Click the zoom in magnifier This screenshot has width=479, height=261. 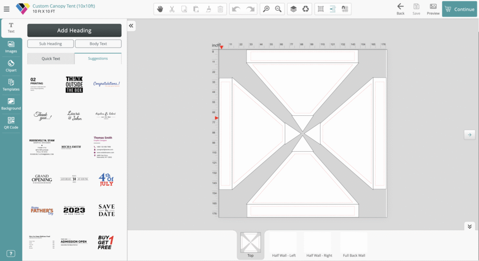coord(266,9)
